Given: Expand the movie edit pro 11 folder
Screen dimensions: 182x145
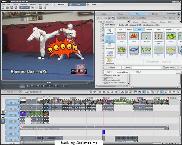Looking at the screenshot, I should 103,80.
